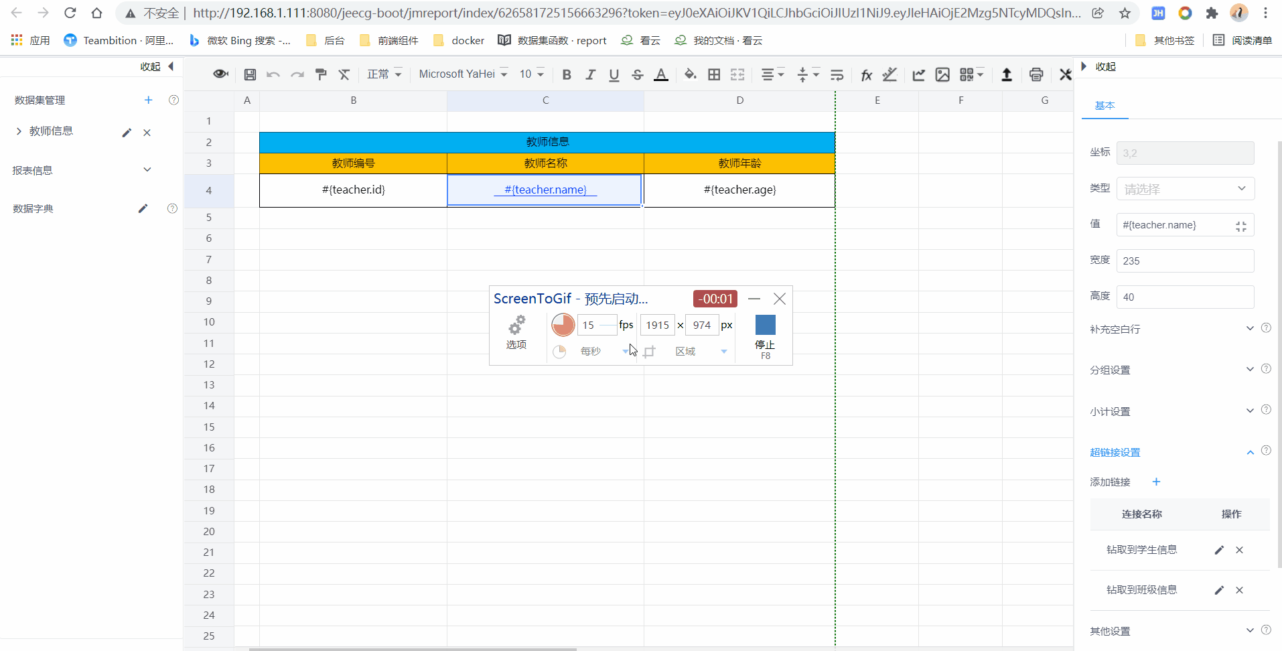The height and width of the screenshot is (651, 1282).
Task: Save the report with the floppy icon
Action: click(250, 74)
